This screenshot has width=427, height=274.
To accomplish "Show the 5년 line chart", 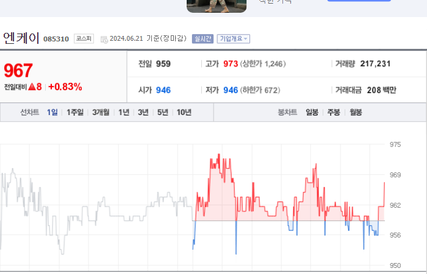I will pos(163,112).
